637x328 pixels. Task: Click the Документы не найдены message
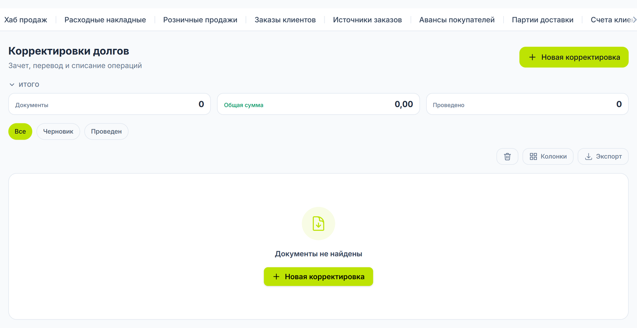[x=318, y=254]
